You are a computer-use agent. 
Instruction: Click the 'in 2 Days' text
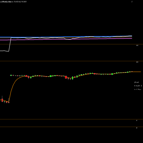pyautogui.click(x=138, y=90)
